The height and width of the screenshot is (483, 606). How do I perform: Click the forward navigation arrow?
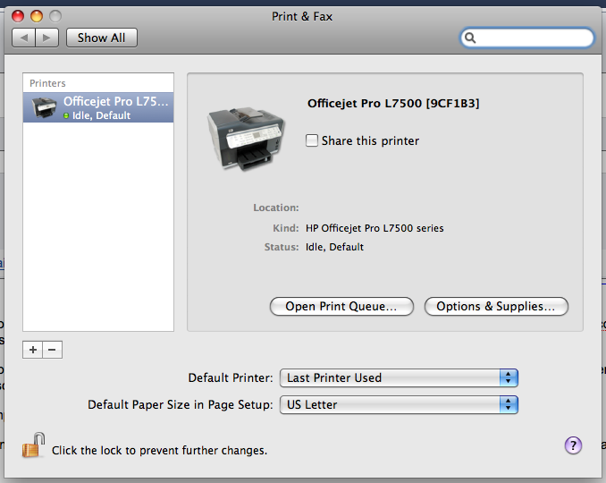pos(47,38)
